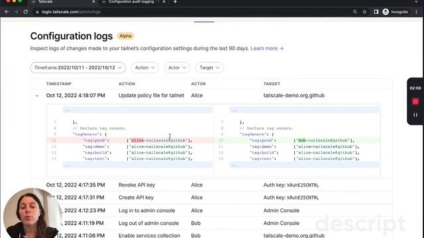Image resolution: width=424 pixels, height=238 pixels.
Task: Click the ACTOR column header
Action: (x=199, y=84)
